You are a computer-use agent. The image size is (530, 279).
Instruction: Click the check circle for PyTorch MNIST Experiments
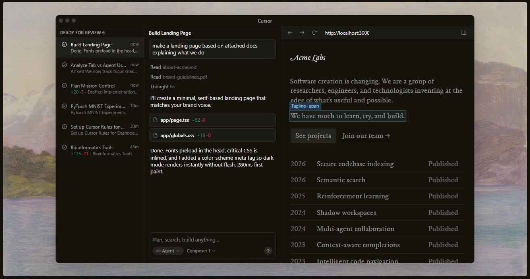[64, 106]
